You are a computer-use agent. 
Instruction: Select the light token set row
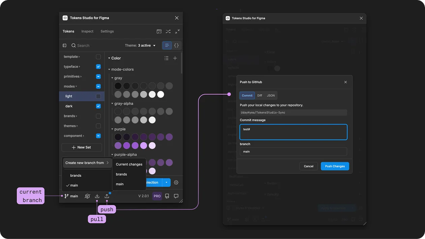tap(82, 96)
